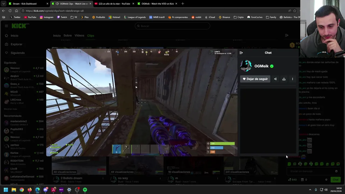The width and height of the screenshot is (345, 194).
Task: Switch to the OGMeik VOD on Kick tab
Action: coord(157,4)
